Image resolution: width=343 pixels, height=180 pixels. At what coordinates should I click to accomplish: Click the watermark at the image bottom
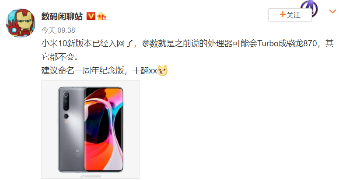[91, 176]
